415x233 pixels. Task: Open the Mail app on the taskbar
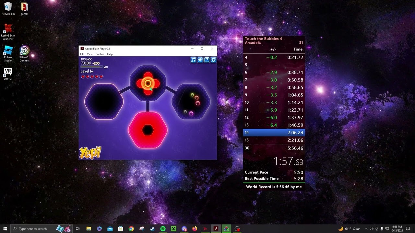110,229
